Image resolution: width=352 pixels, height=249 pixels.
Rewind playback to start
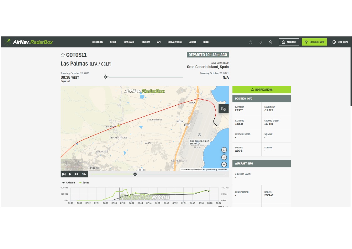click(x=64, y=174)
